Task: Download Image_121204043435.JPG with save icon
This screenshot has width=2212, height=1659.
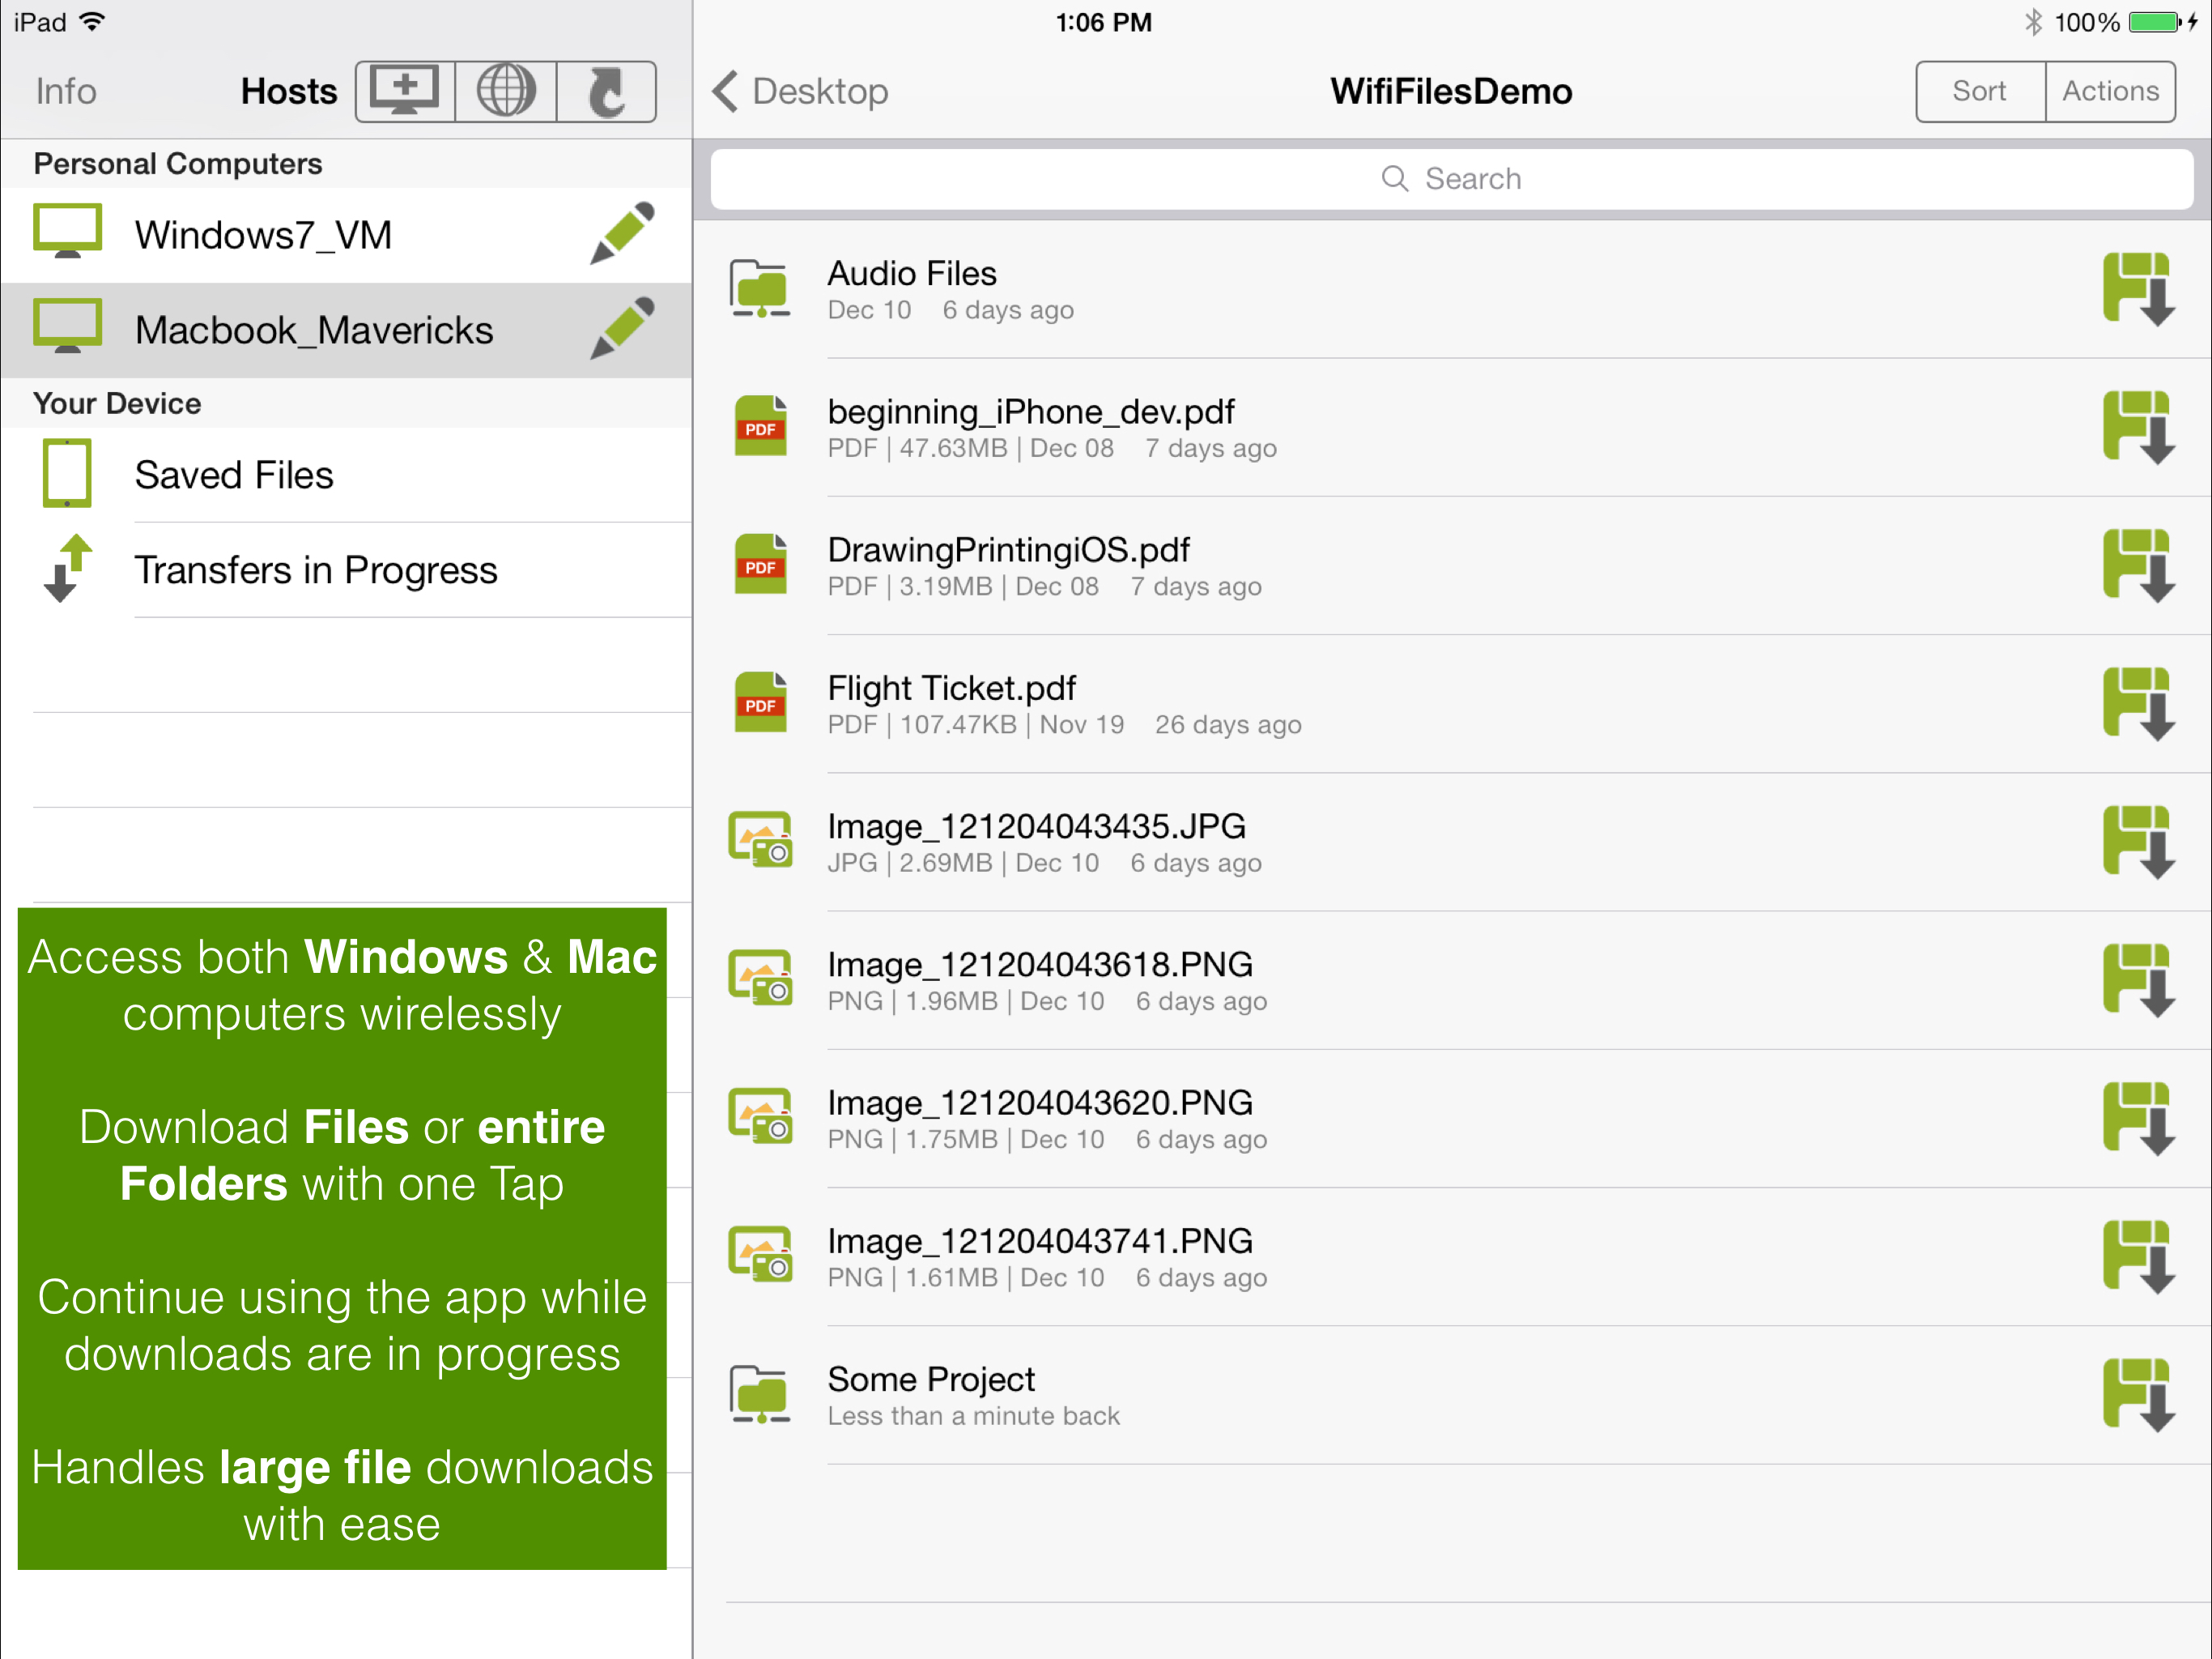Action: point(2138,842)
